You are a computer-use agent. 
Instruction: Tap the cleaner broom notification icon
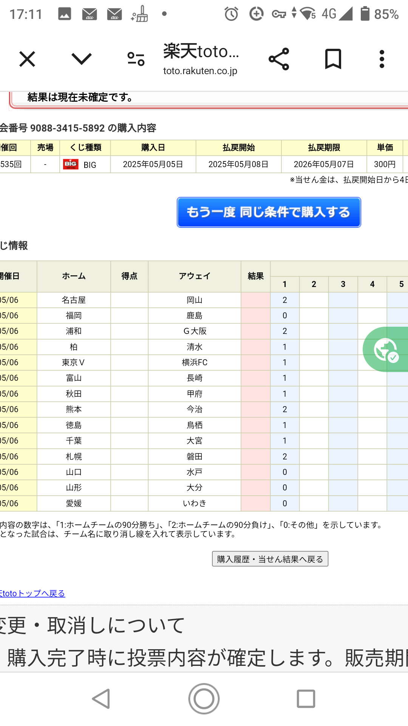point(139,14)
